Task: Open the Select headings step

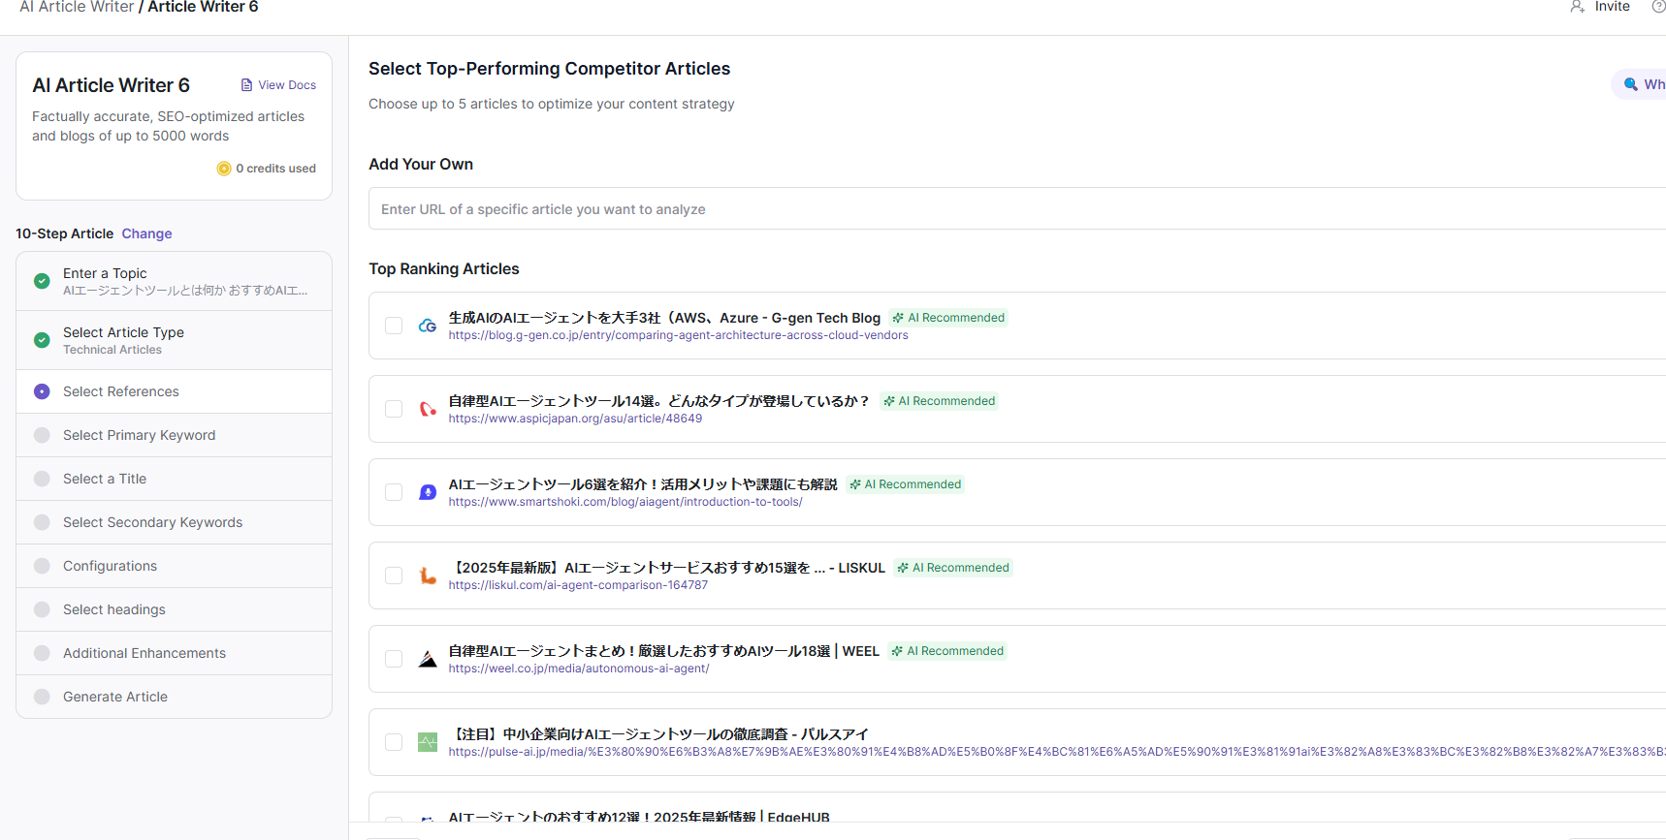Action: (175, 609)
